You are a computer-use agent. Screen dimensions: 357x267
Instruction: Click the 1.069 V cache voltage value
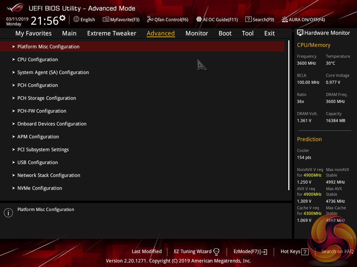[x=304, y=220]
